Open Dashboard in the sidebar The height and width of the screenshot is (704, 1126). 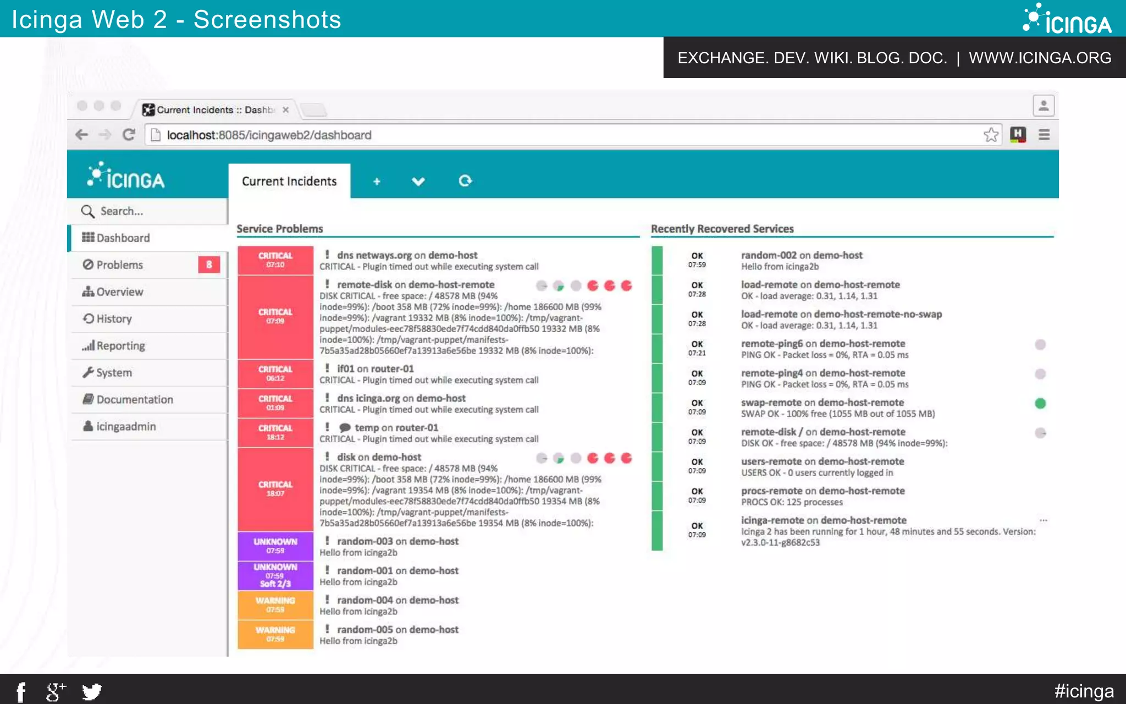pos(148,238)
